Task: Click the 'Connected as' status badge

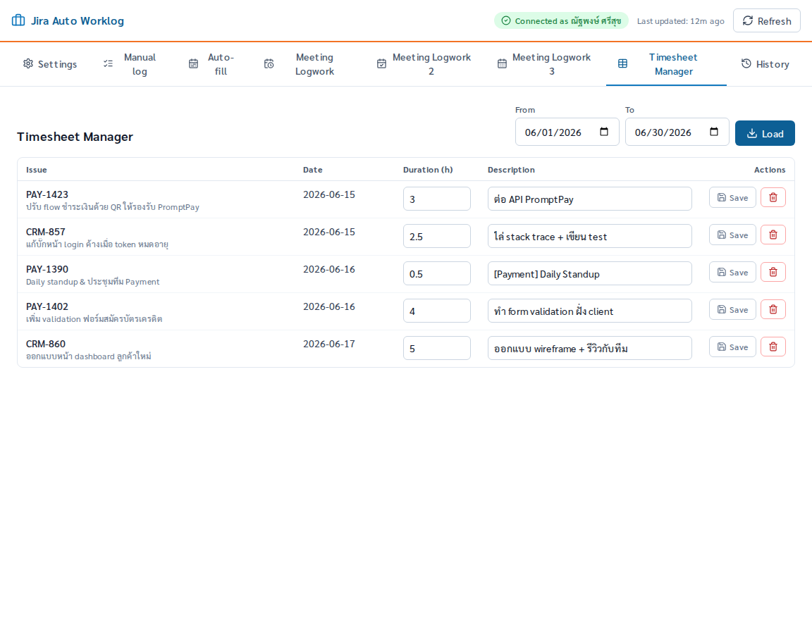Action: (x=561, y=20)
